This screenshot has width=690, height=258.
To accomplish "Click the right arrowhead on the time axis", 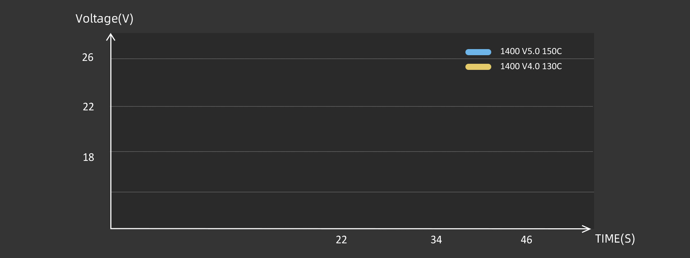I will [587, 229].
